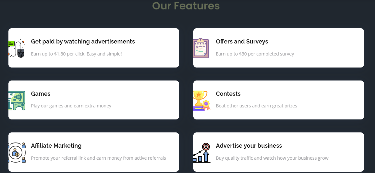Open the 'Offers and Surveys' heading

(242, 42)
